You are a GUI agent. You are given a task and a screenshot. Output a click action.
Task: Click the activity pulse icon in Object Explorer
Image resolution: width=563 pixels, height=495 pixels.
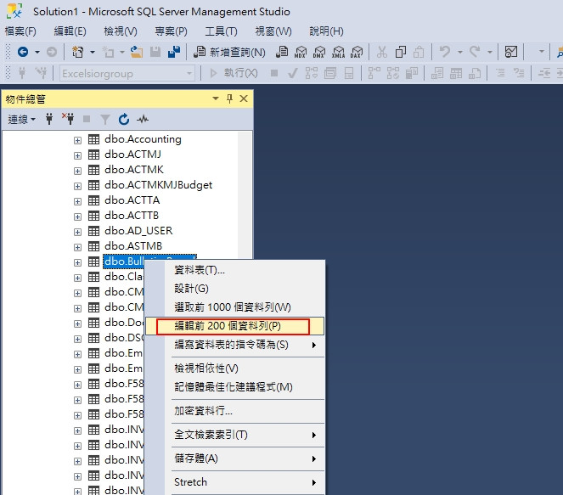(x=143, y=119)
